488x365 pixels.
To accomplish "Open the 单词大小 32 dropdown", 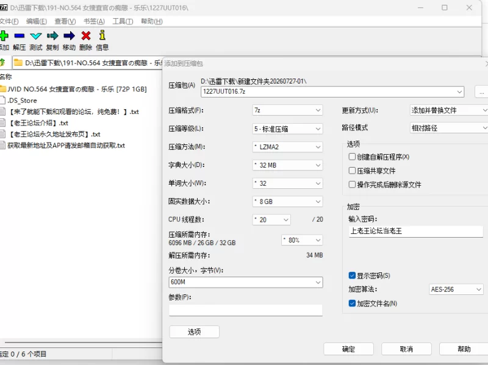I will [287, 183].
